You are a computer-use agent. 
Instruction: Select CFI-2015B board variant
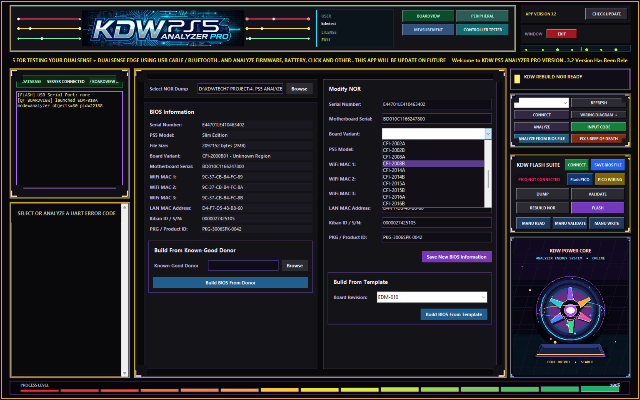433,190
